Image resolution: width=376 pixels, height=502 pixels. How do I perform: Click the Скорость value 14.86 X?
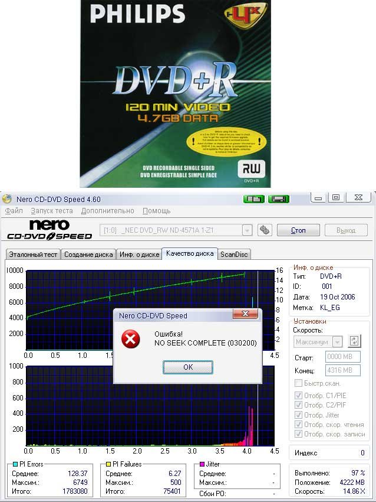354,491
